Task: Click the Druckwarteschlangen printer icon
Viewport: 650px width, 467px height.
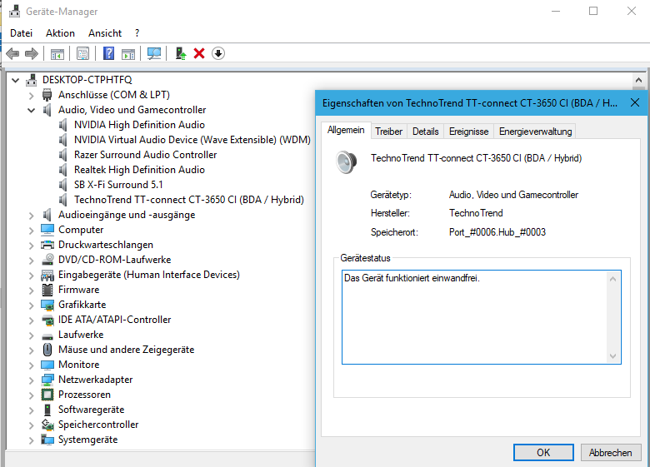Action: click(47, 245)
